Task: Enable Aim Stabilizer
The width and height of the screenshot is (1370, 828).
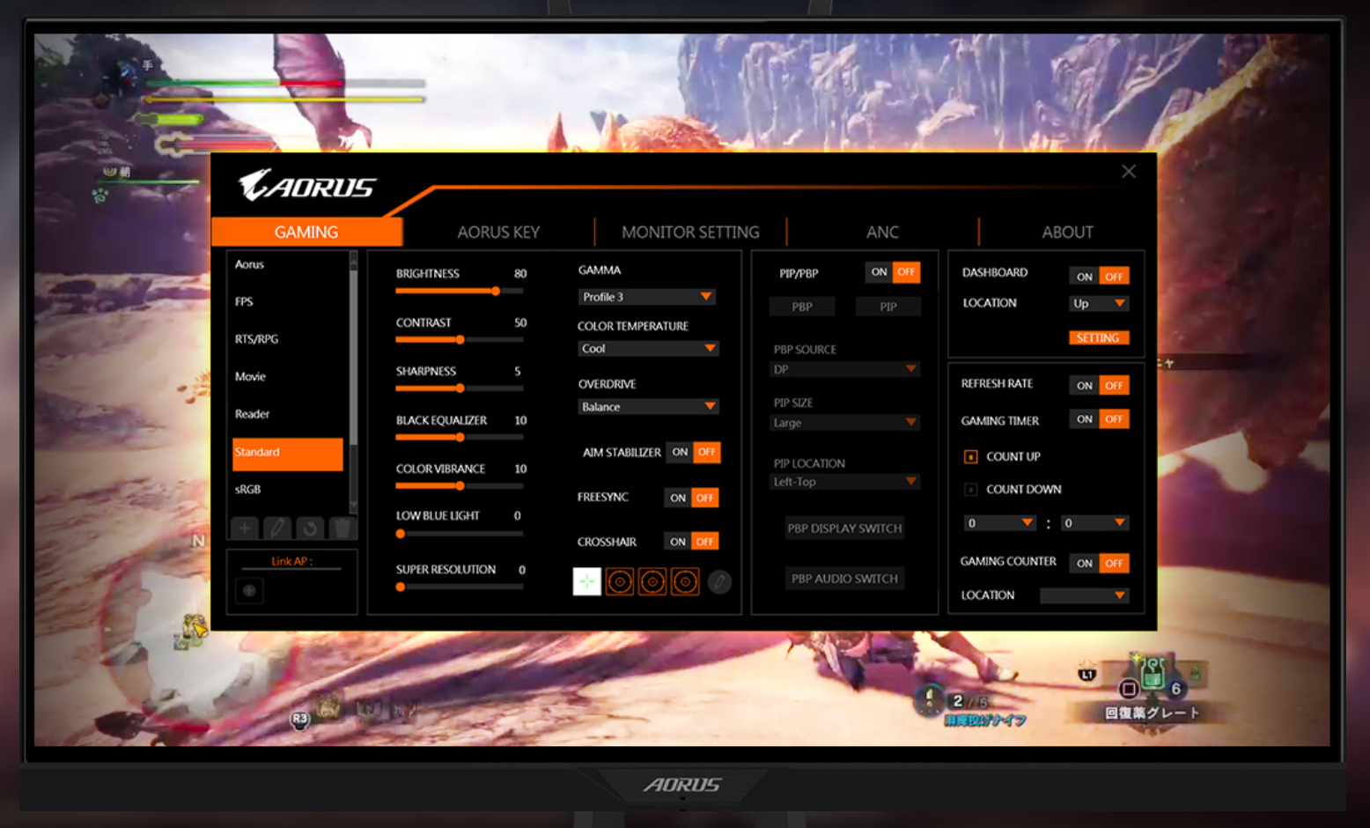Action: coord(679,452)
